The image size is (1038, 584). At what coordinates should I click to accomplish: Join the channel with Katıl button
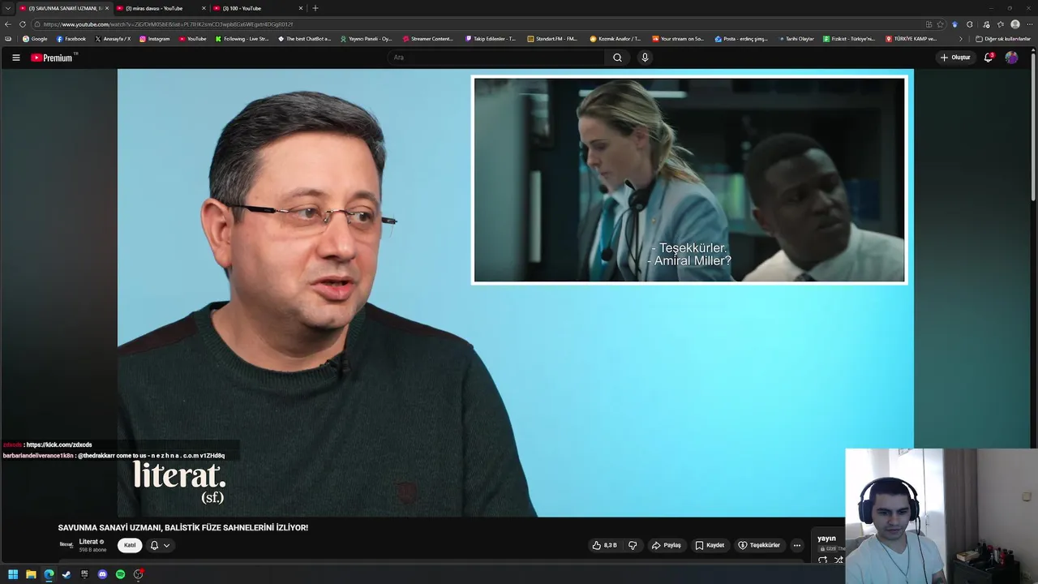[130, 545]
